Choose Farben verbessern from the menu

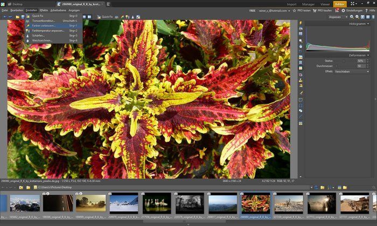54,26
